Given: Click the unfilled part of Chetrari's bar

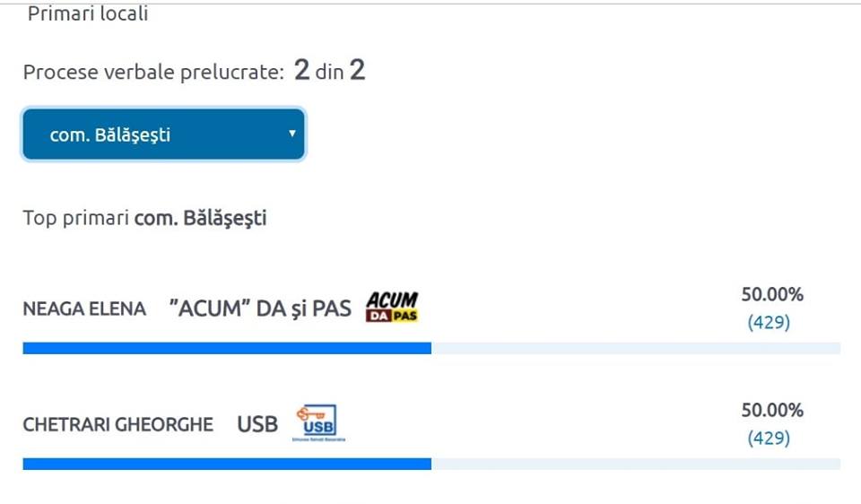Looking at the screenshot, I should point(636,464).
